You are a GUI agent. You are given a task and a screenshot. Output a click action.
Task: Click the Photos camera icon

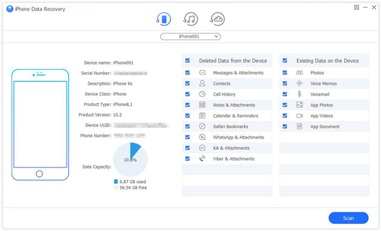(x=300, y=73)
